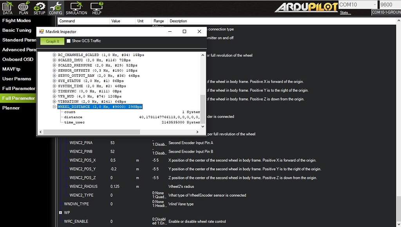Open the SIMULATION screen icon
The height and width of the screenshot is (227, 401).
pyautogui.click(x=76, y=7)
